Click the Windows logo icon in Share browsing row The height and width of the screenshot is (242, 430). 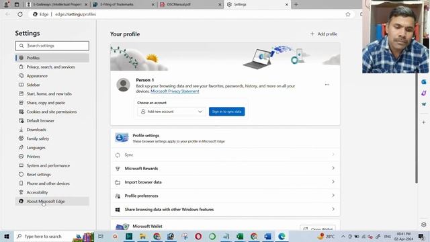[x=118, y=210]
